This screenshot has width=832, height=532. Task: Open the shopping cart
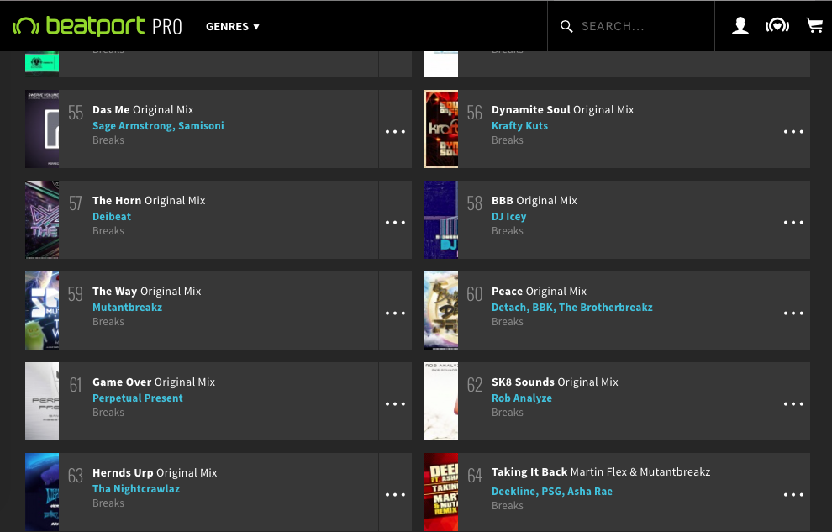(x=814, y=25)
